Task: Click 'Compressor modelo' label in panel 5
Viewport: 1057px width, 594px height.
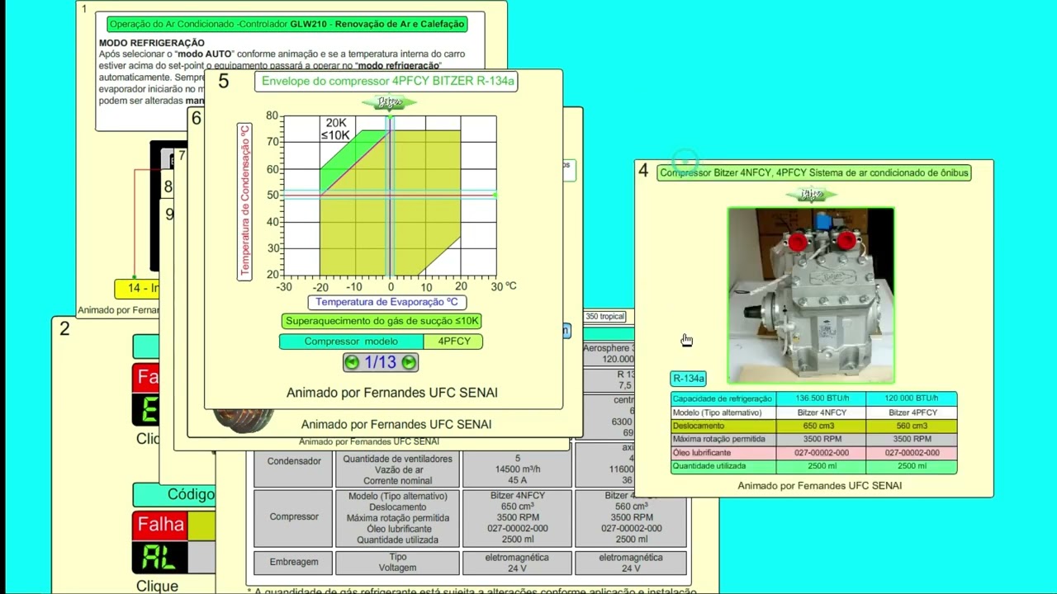Action: [x=351, y=342]
